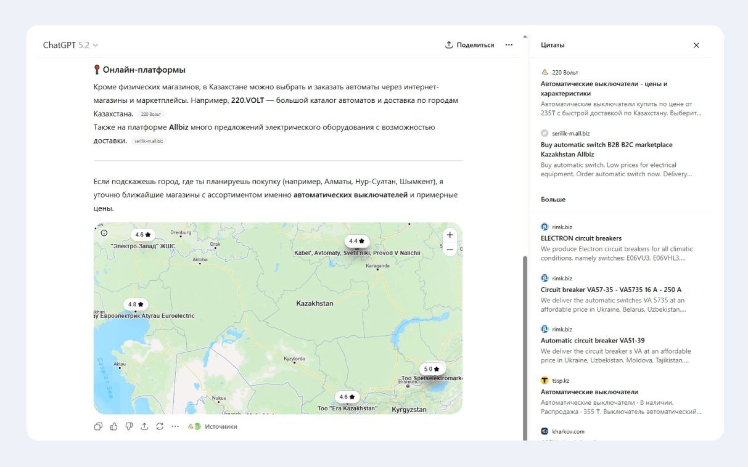Click the Kazakhstan label on the map
The height and width of the screenshot is (467, 748).
(x=314, y=304)
